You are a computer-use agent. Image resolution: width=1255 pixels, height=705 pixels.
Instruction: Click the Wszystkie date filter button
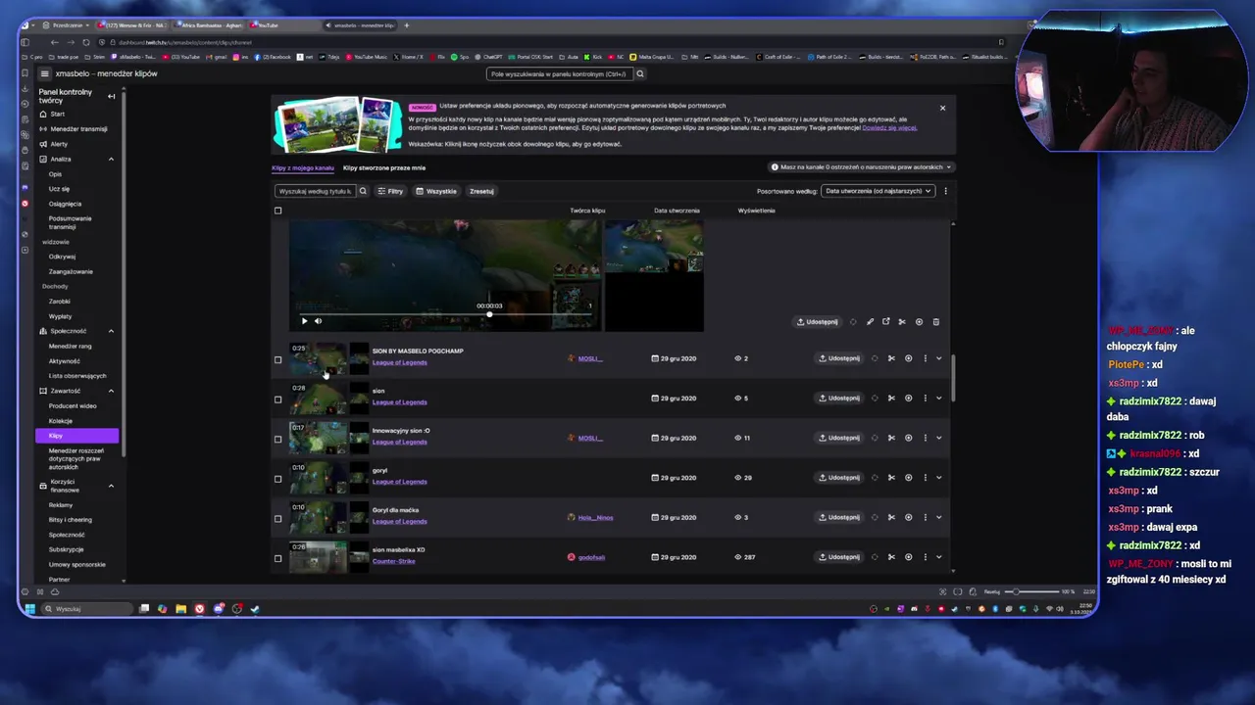(436, 191)
